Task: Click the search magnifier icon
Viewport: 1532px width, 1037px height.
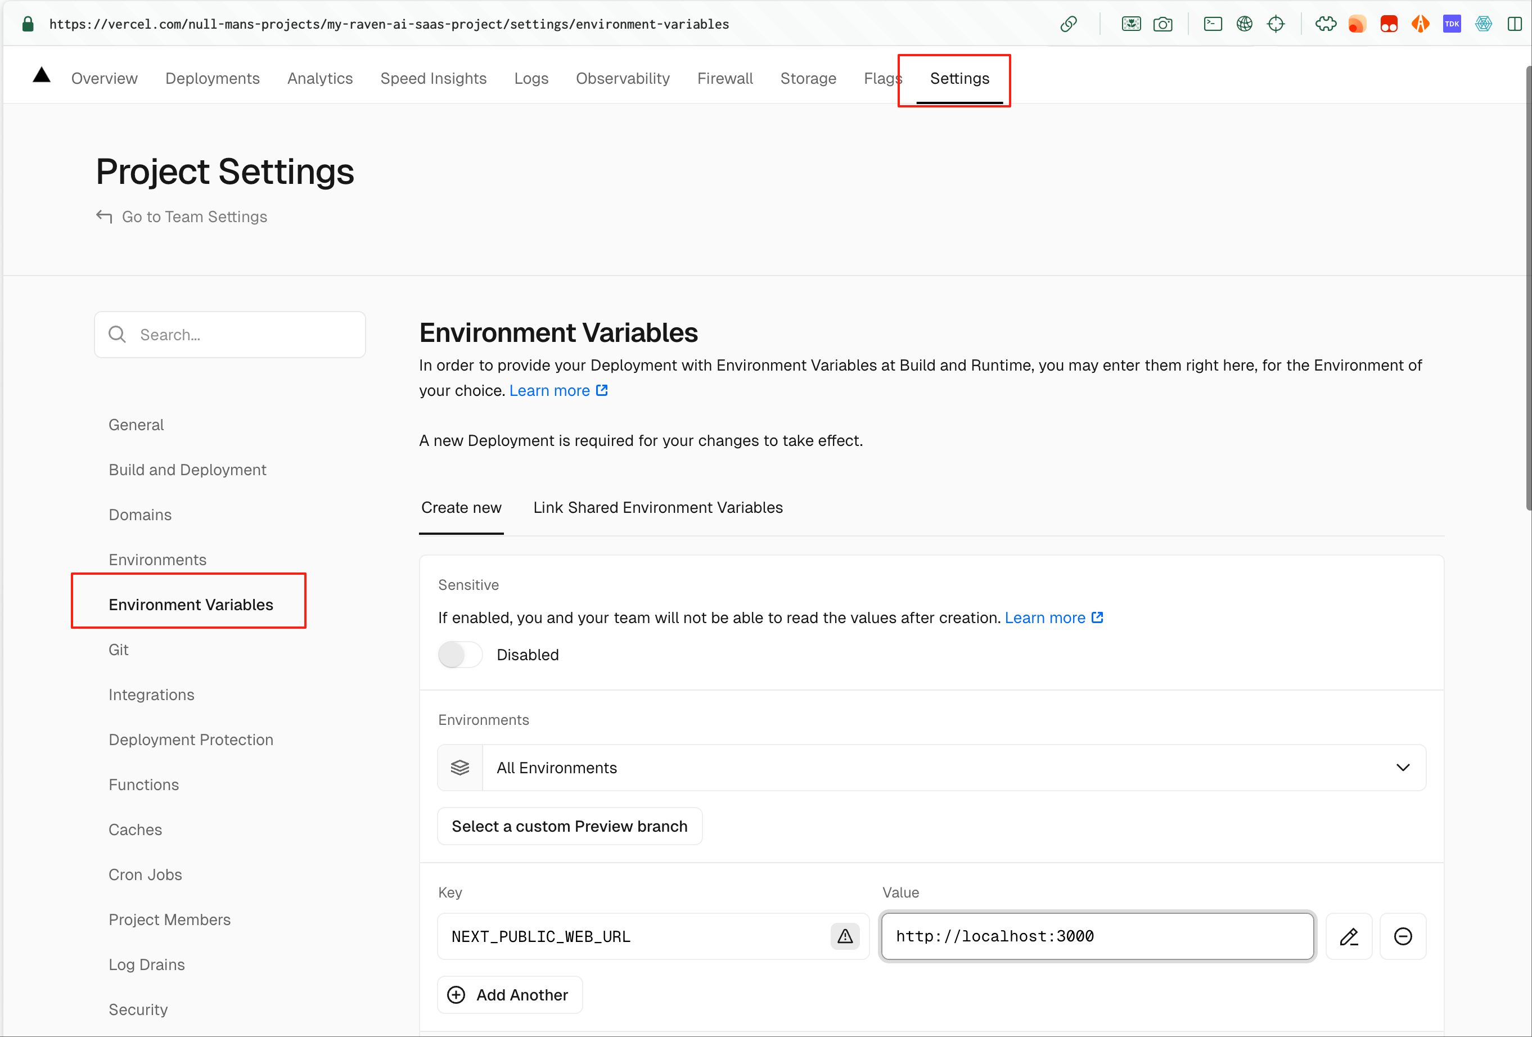Action: 118,334
